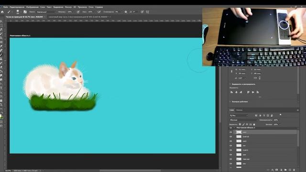Align right edges in Properties panel
Viewport: 306px width, 172px height.
pyautogui.click(x=241, y=92)
